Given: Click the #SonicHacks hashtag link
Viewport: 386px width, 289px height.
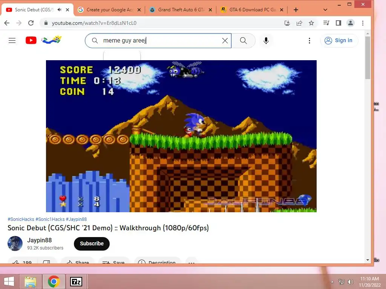Looking at the screenshot, I should click(x=21, y=219).
